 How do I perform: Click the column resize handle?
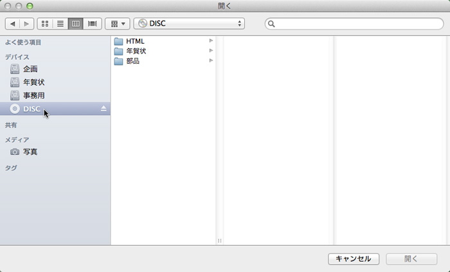(x=219, y=240)
